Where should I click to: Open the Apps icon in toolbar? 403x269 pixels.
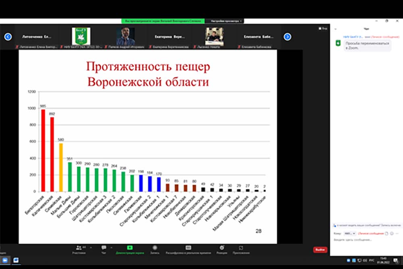pos(241,248)
